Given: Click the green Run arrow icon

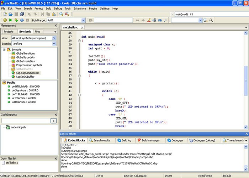Looking at the screenshot, I should [11, 20].
